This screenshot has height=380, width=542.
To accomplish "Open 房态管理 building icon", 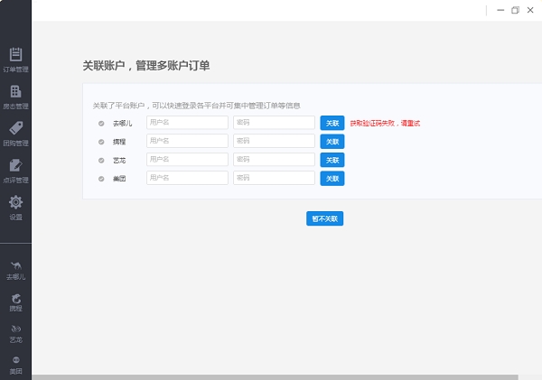I will pyautogui.click(x=15, y=91).
